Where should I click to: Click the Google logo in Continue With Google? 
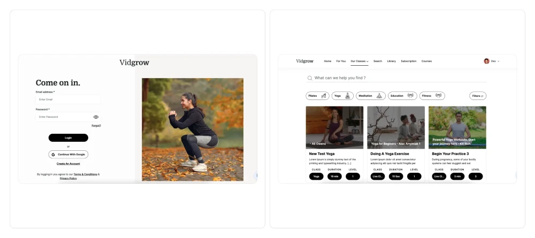tap(53, 155)
